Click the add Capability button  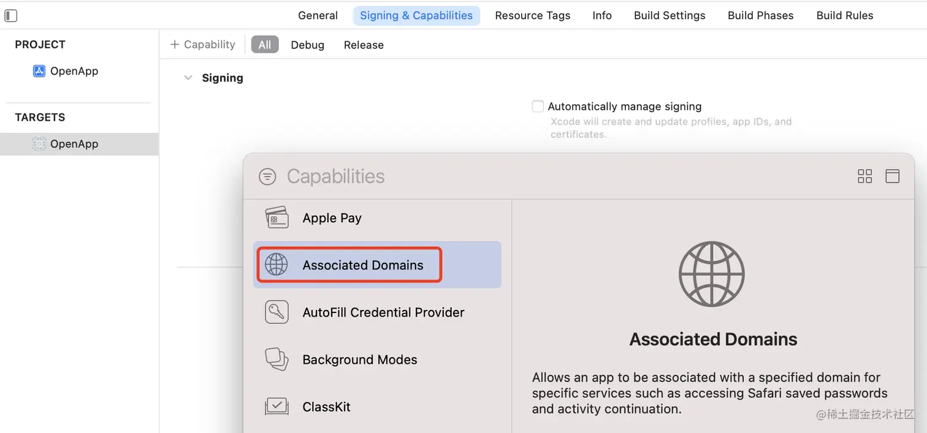coord(202,45)
